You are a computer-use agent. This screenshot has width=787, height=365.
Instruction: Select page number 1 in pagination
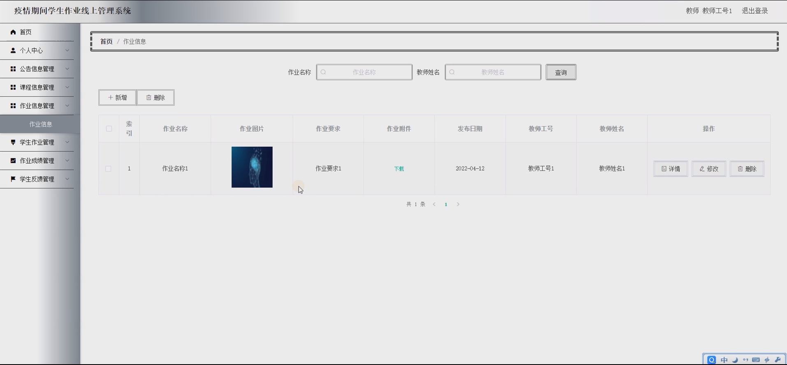(446, 204)
